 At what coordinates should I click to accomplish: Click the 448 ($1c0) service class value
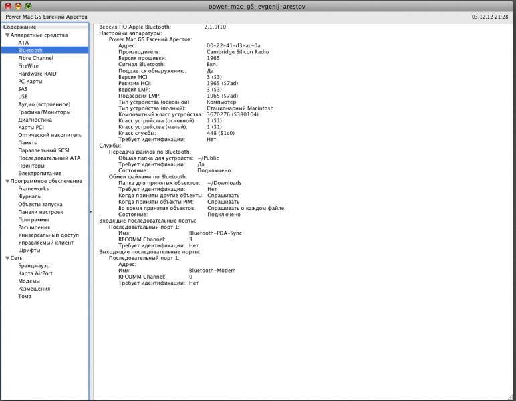tap(221, 133)
